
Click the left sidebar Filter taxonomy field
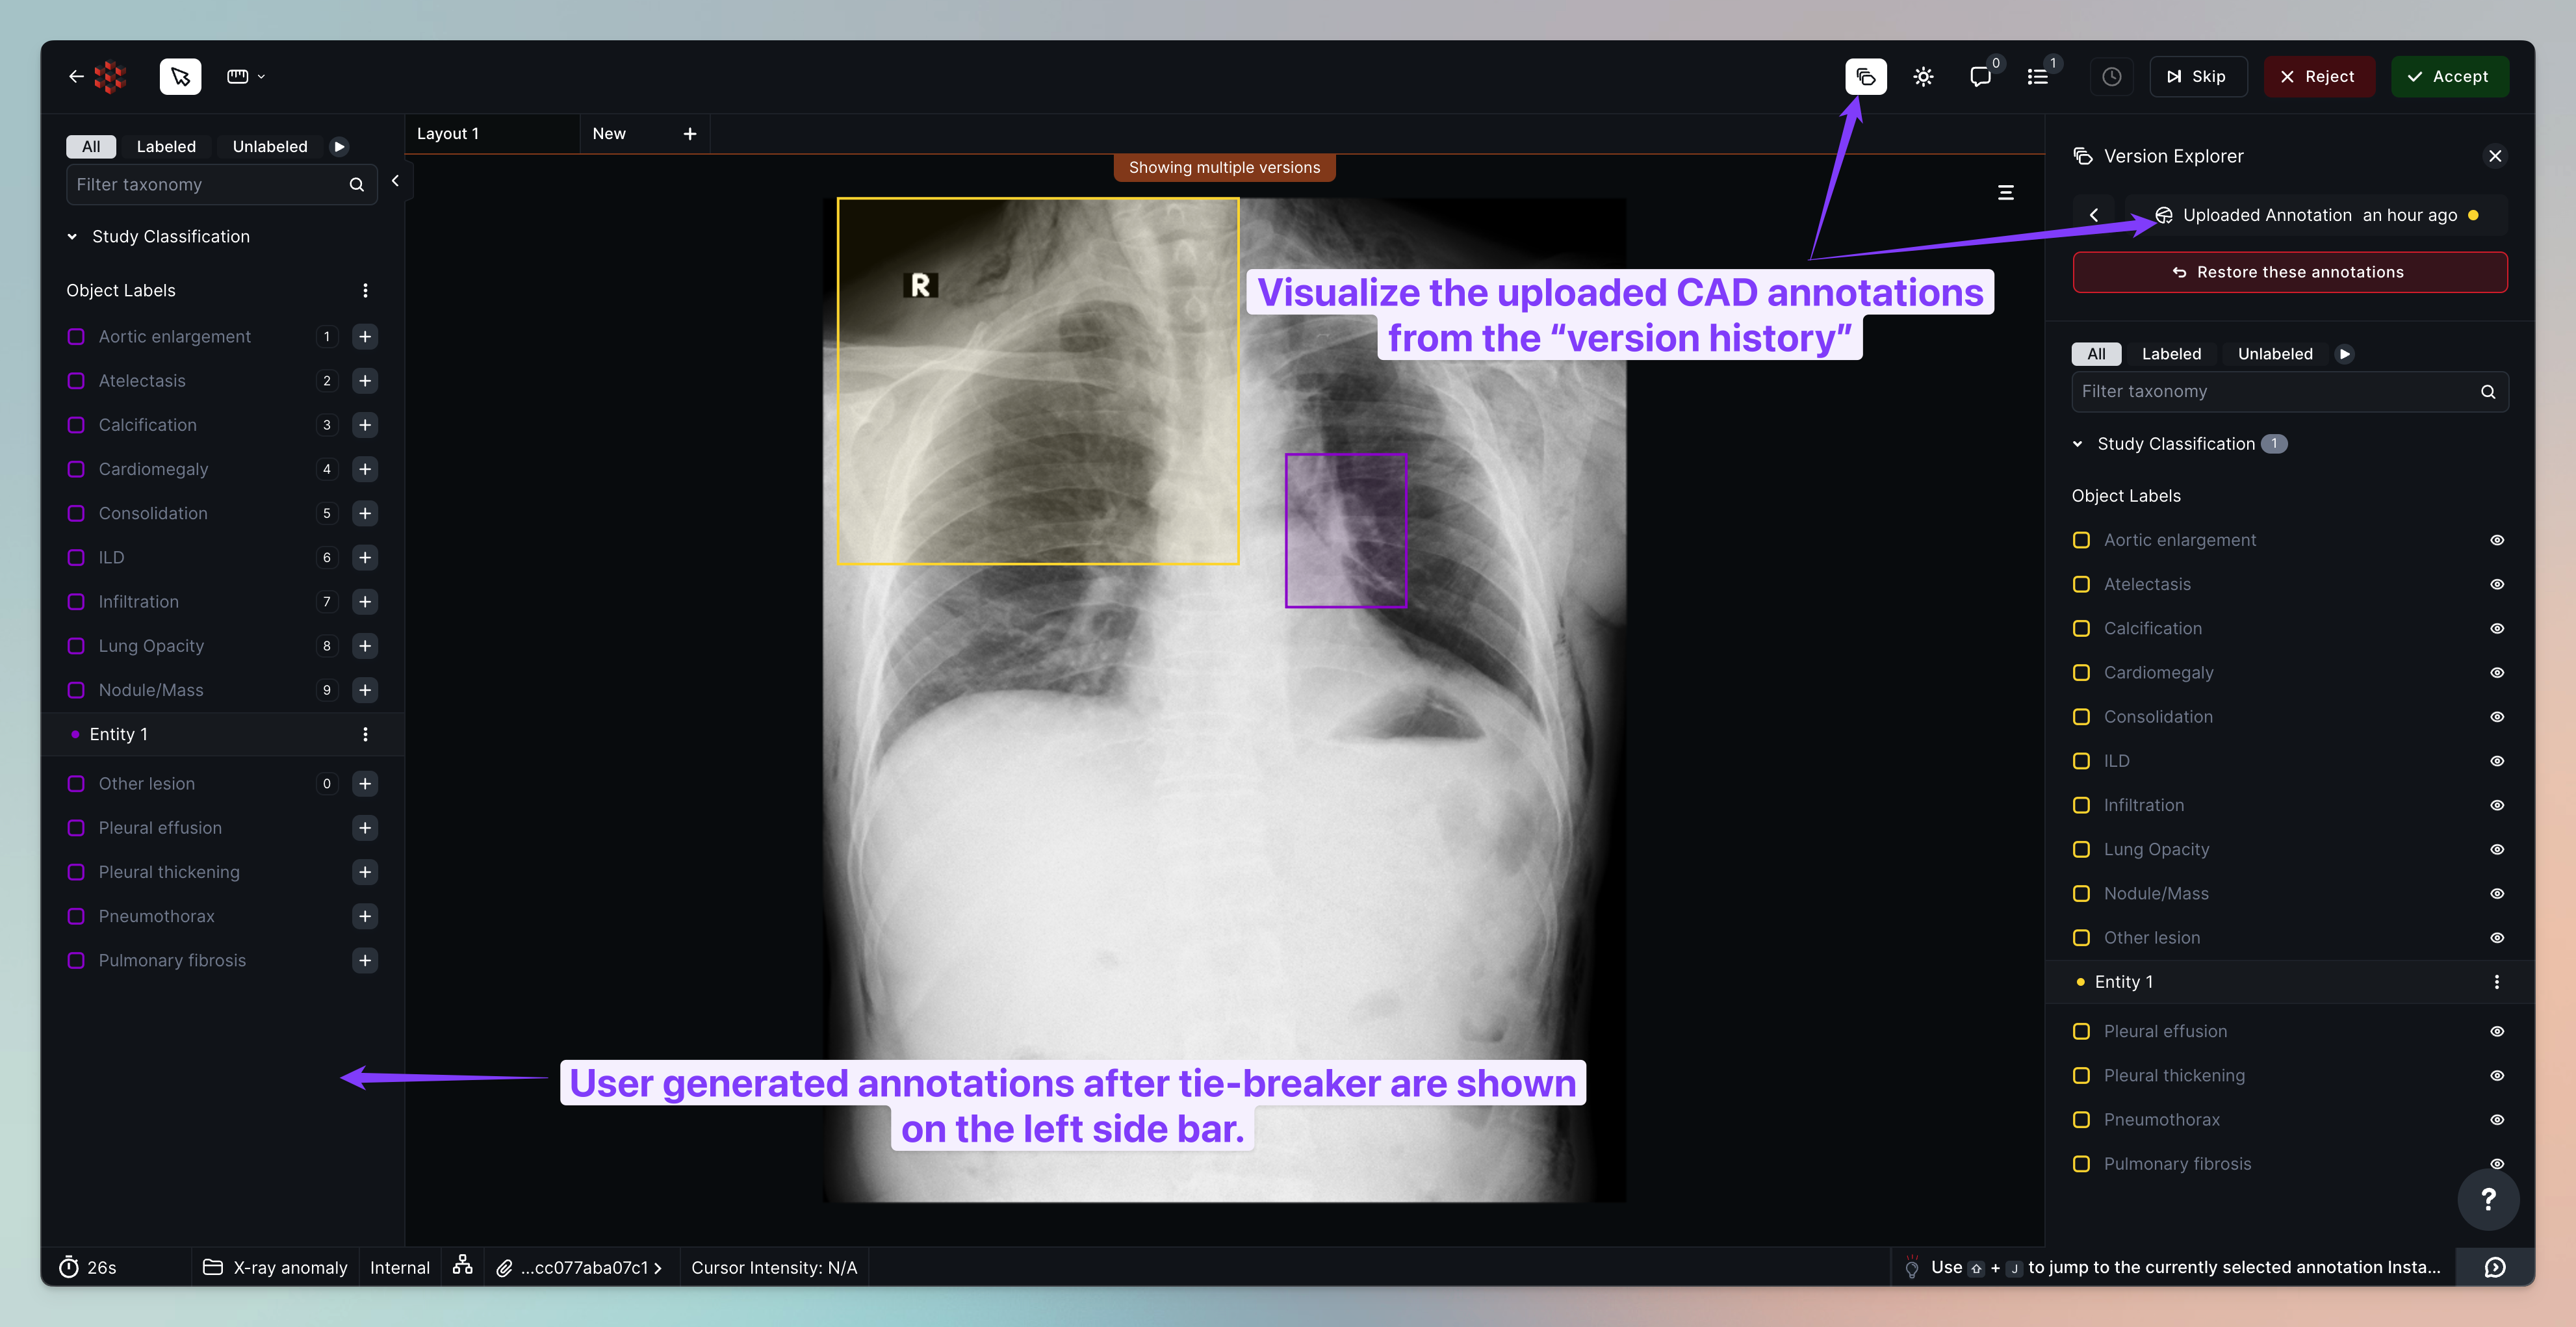[221, 184]
